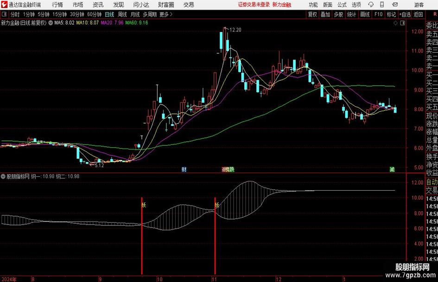The height and width of the screenshot is (282, 438).
Task: Expand the indicator dropdown next to 股朋指标网
Action: tap(3, 176)
